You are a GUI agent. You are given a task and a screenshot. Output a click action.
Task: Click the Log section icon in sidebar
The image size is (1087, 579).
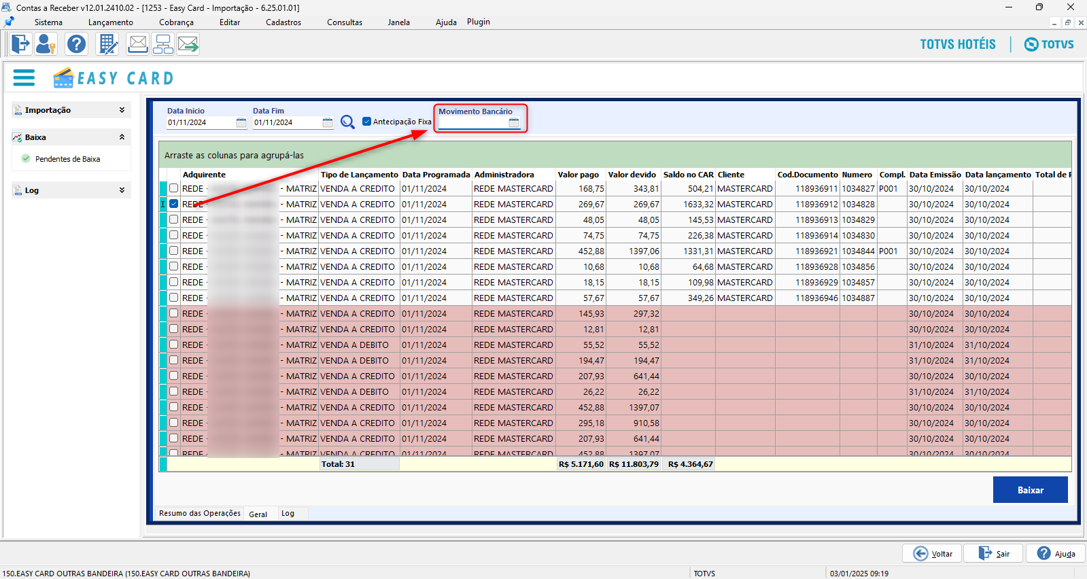pos(18,190)
